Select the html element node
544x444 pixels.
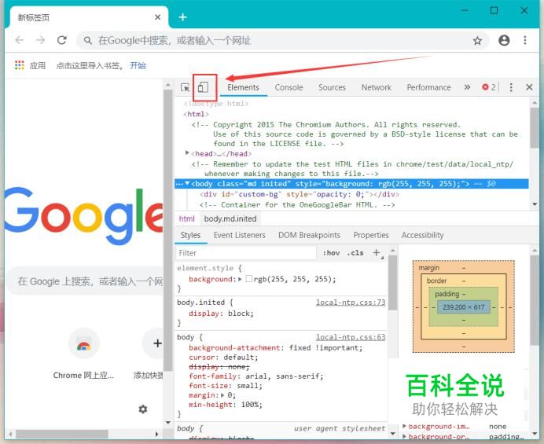click(x=196, y=114)
